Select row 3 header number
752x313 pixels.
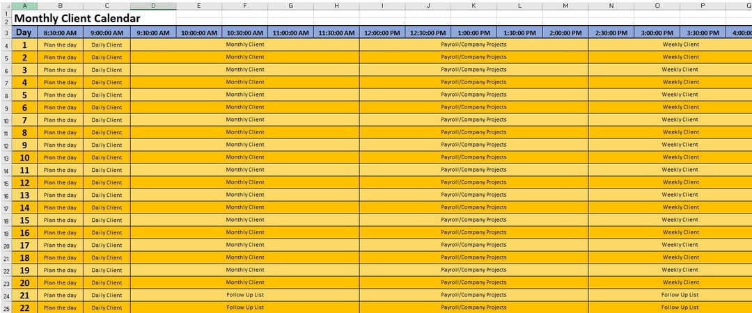[6, 33]
